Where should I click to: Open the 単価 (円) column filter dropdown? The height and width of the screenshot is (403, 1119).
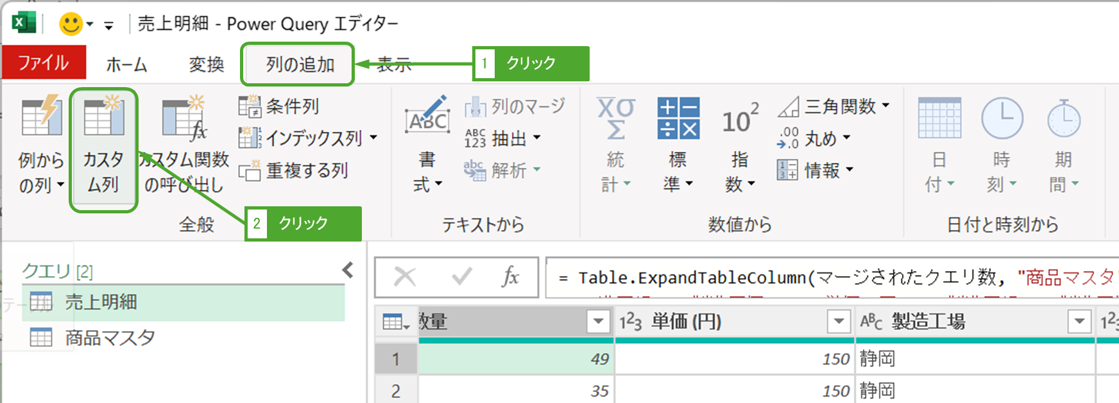838,322
